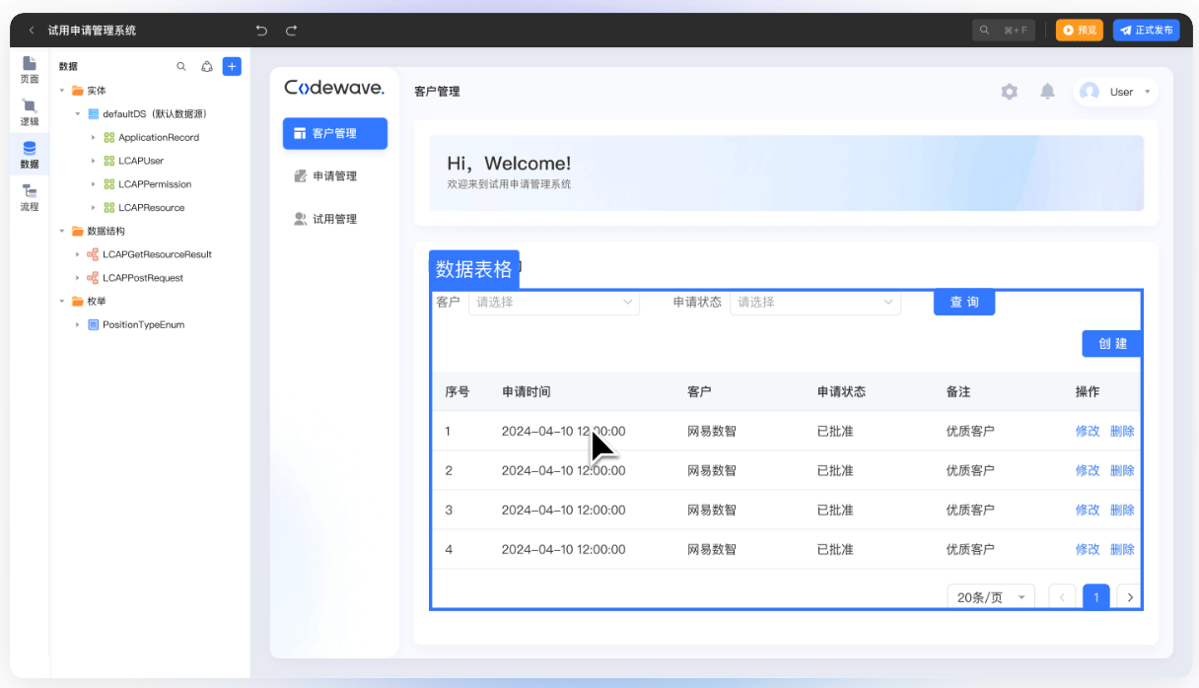Click 删除 in row 2
1199x688 pixels.
click(1122, 471)
